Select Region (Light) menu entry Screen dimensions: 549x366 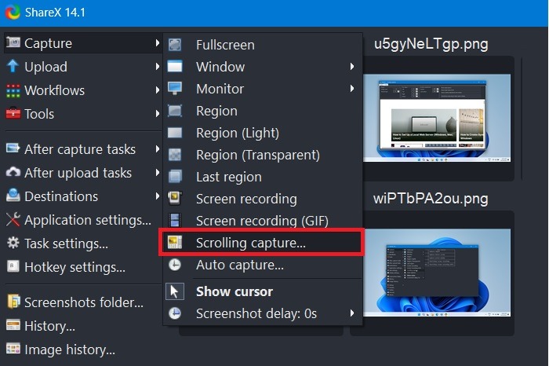pos(263,133)
